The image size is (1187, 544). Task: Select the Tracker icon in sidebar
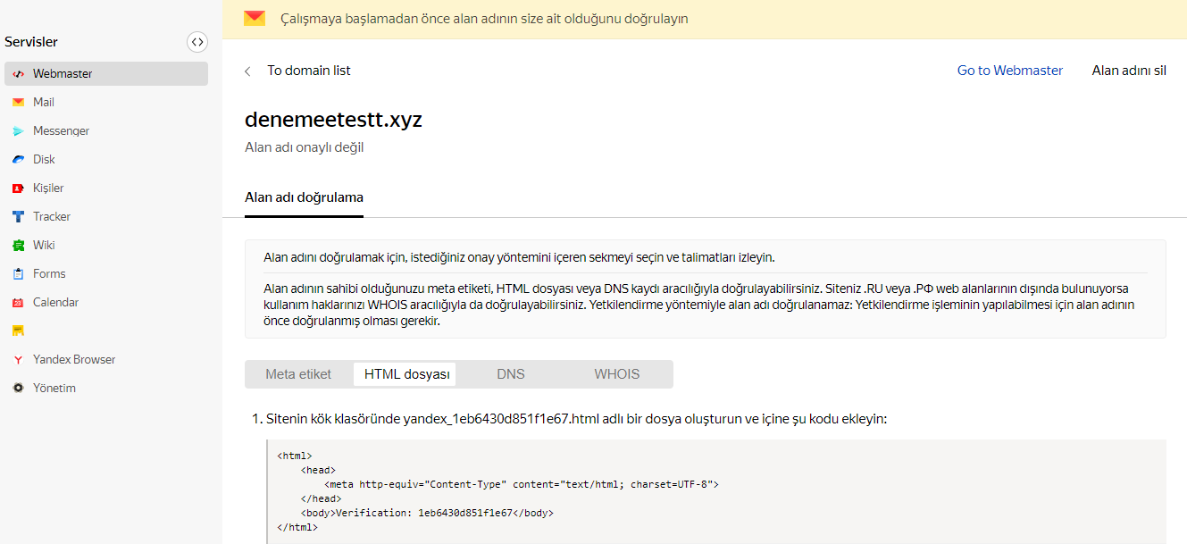click(x=18, y=217)
